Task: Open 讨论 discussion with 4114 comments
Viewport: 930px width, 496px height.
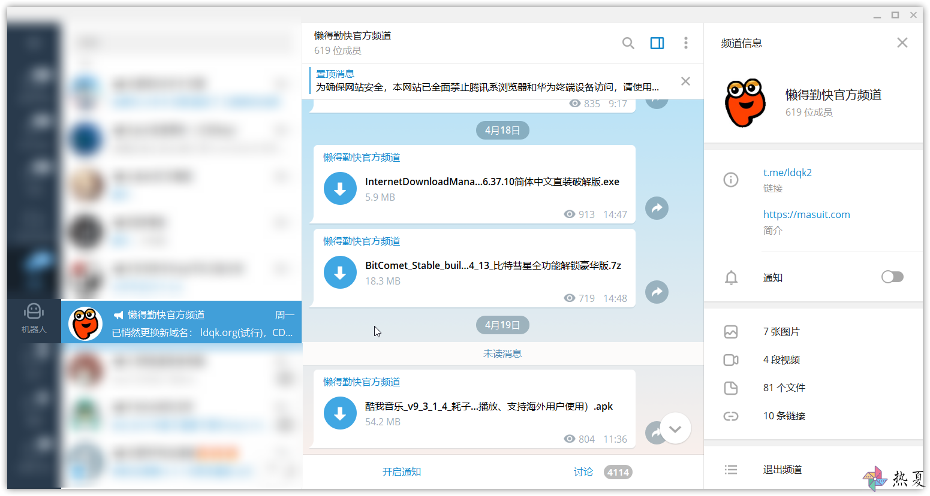Action: (602, 472)
